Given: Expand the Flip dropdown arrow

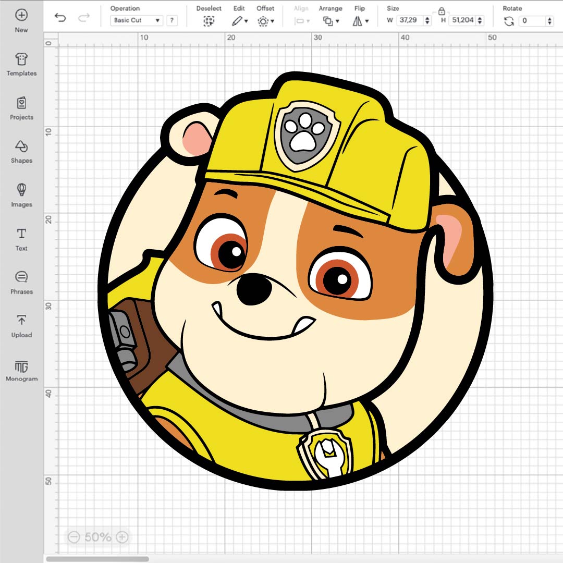Looking at the screenshot, I should [367, 21].
